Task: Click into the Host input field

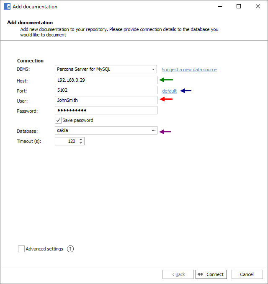Action: 106,80
